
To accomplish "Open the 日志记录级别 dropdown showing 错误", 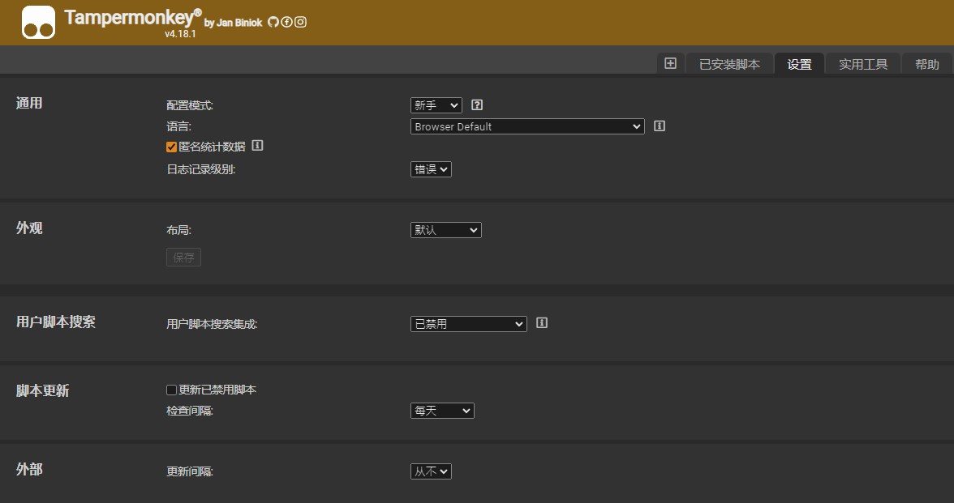I will pos(431,169).
